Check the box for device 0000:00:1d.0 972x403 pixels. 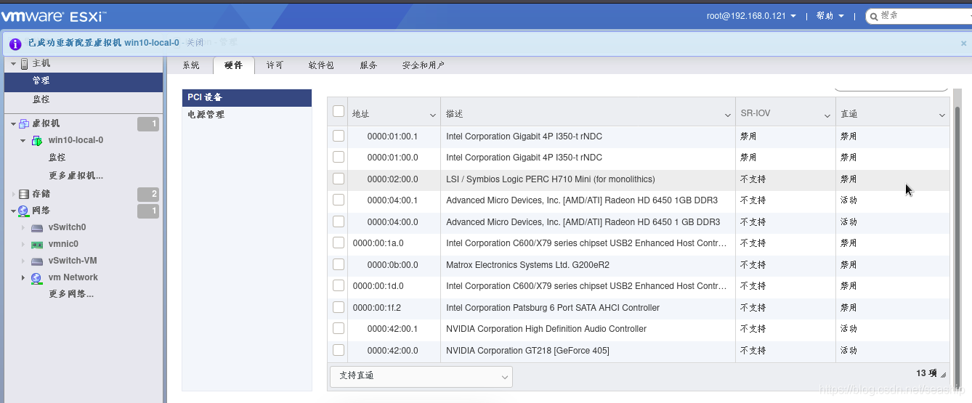pos(339,285)
